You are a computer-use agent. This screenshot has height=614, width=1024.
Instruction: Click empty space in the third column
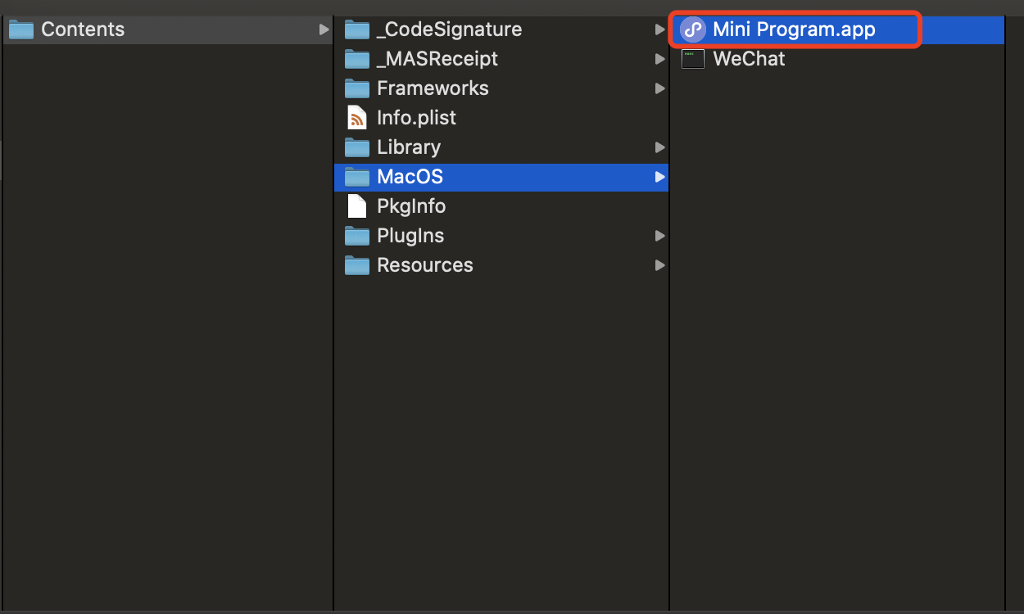(x=837, y=327)
